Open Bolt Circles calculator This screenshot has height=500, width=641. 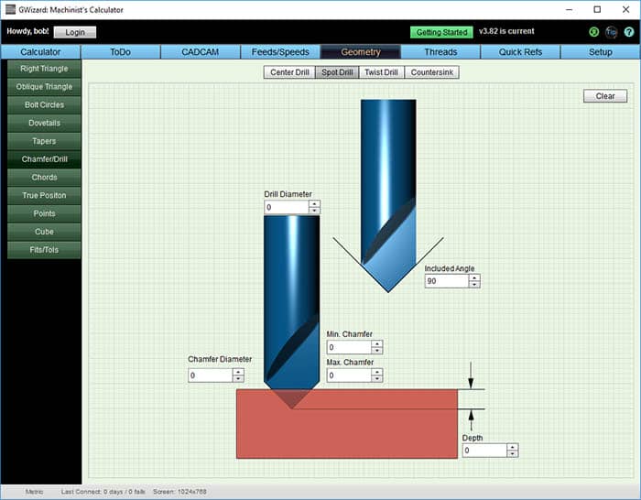(x=44, y=104)
